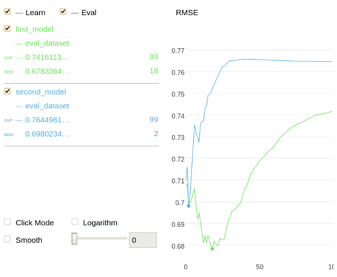This screenshot has height=277, width=337.
Task: Uncheck the first_model checkbox
Action: tap(7, 29)
